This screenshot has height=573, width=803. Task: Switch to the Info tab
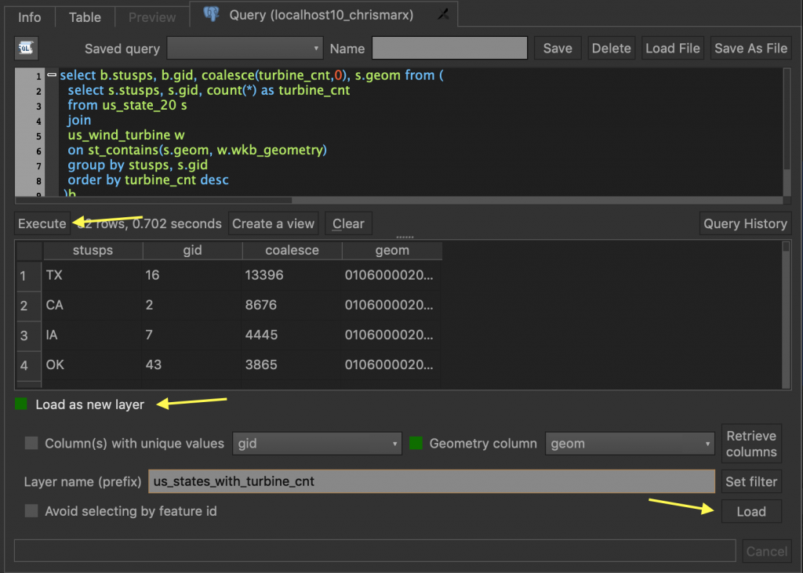point(29,16)
